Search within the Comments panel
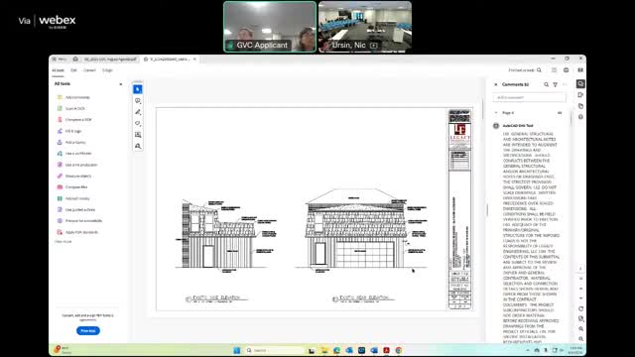 click(546, 84)
